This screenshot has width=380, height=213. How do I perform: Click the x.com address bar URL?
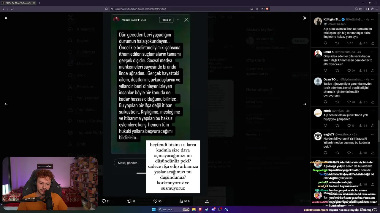pos(141,9)
